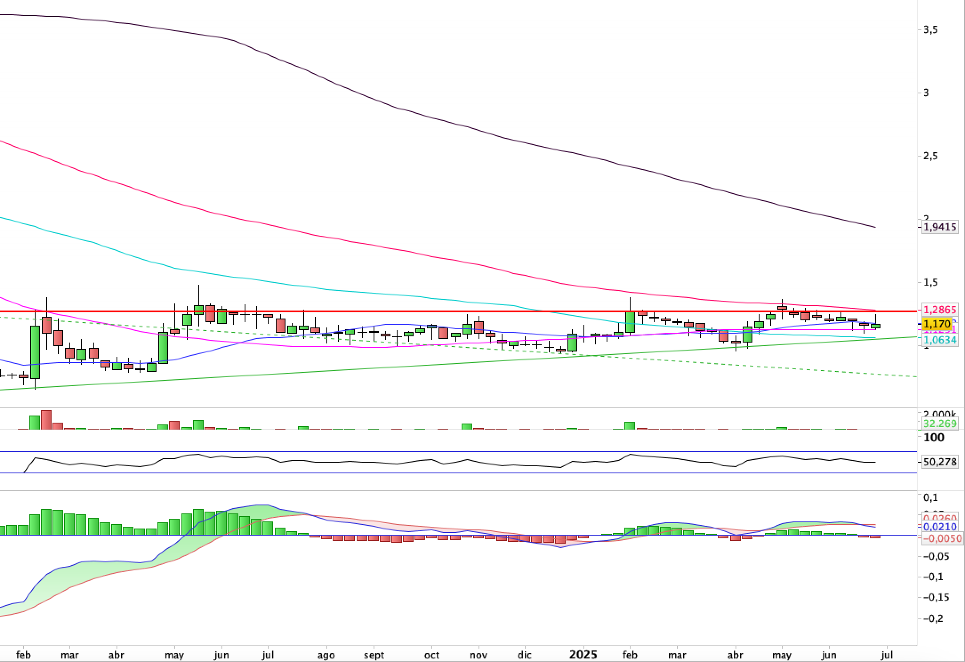
Task: Click the tallest red volume bar
Action: coord(46,420)
